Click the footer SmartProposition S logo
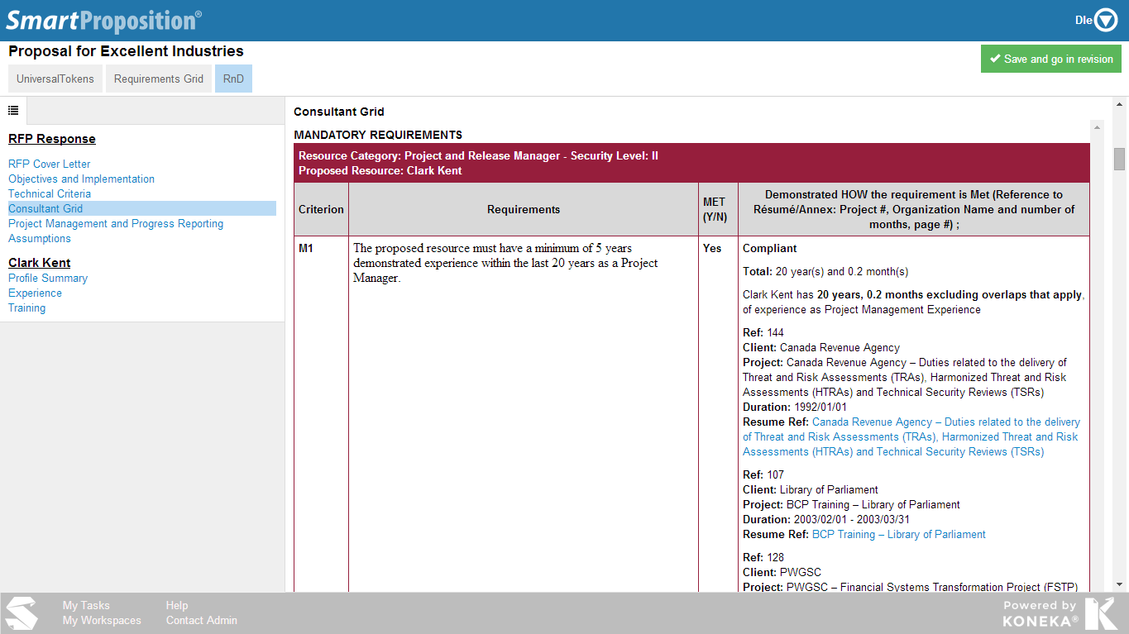This screenshot has width=1129, height=634. click(x=22, y=613)
